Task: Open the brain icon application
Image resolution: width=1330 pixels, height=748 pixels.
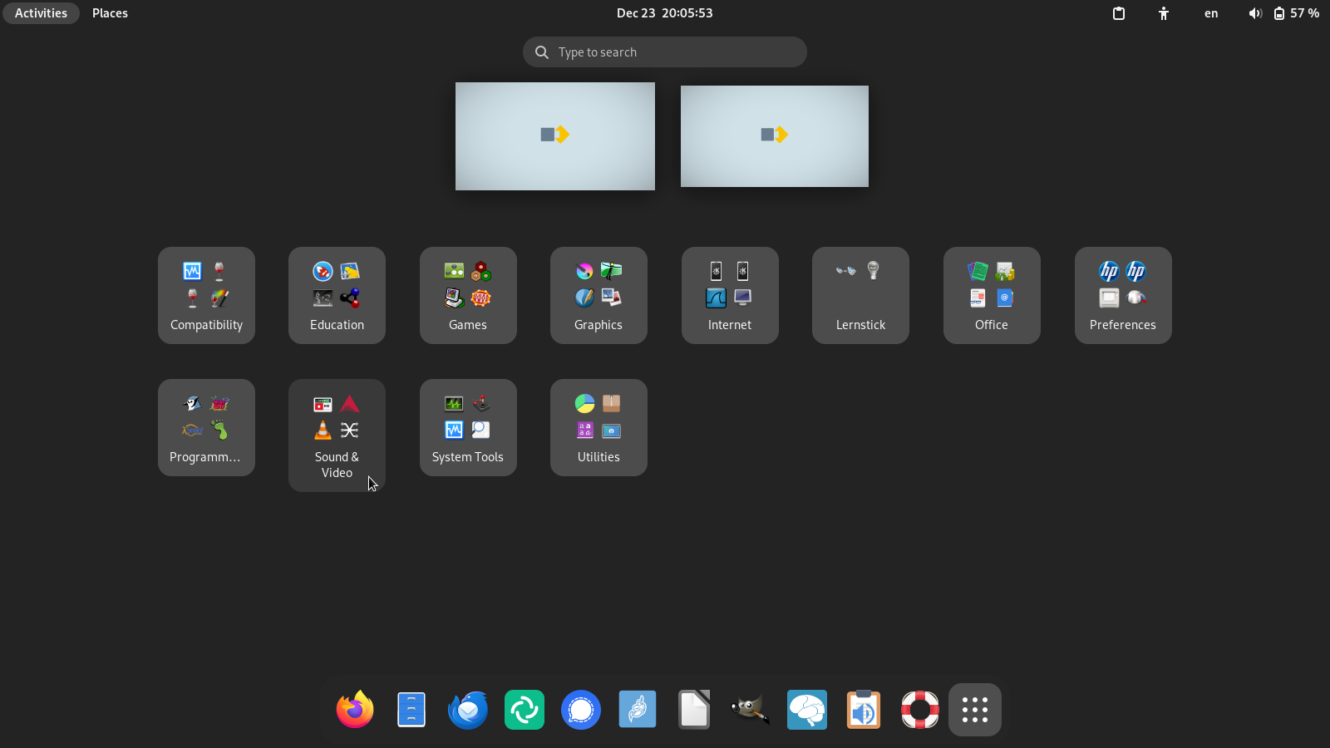Action: point(807,710)
